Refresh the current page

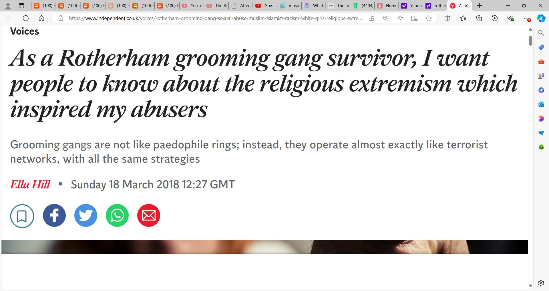(x=26, y=18)
